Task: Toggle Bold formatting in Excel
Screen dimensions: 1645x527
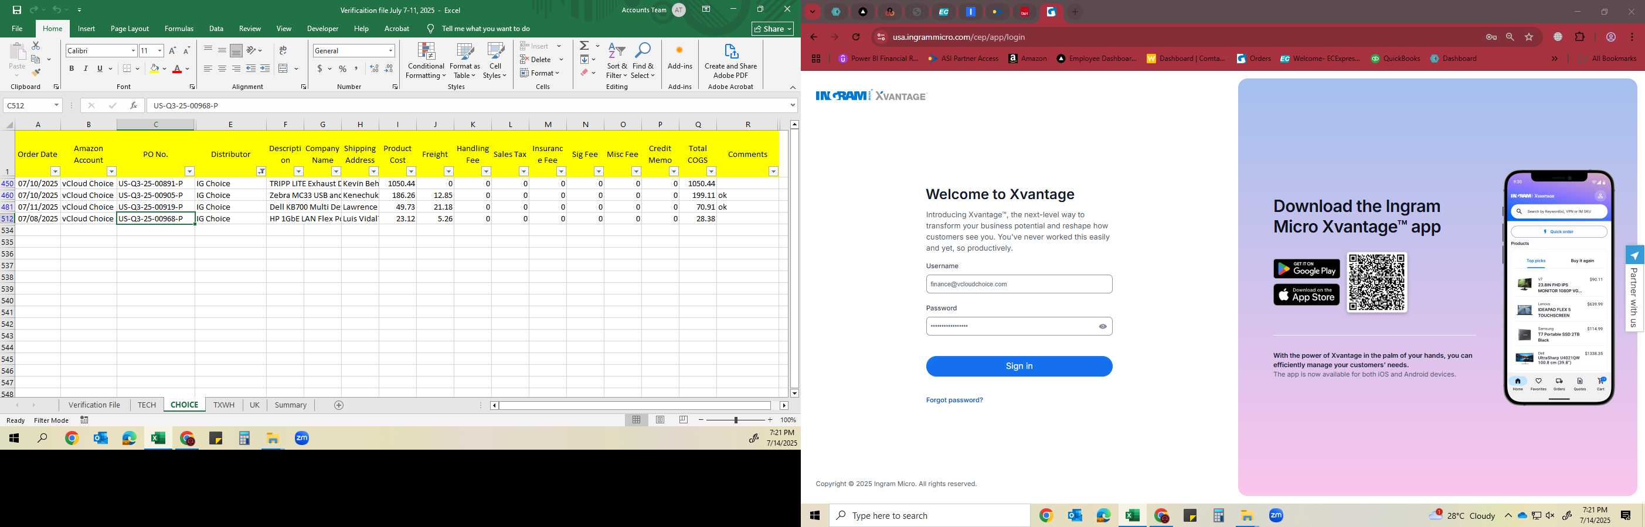Action: click(x=72, y=69)
